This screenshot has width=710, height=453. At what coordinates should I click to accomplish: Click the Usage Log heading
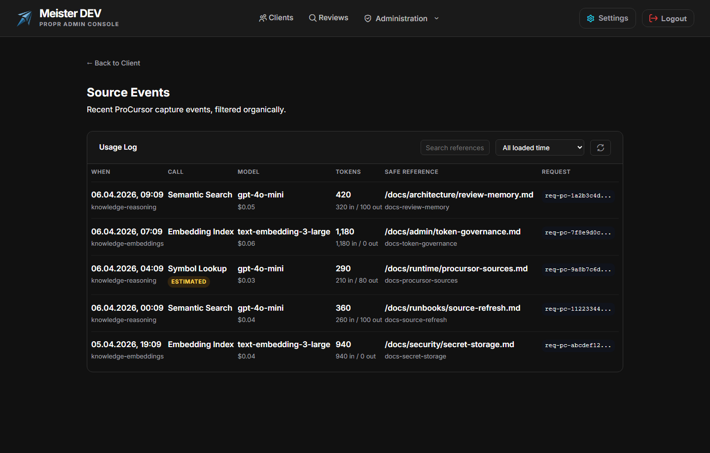coord(118,147)
